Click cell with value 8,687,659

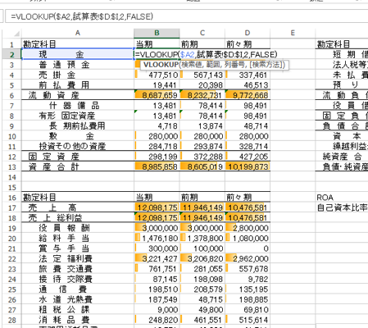coord(157,95)
